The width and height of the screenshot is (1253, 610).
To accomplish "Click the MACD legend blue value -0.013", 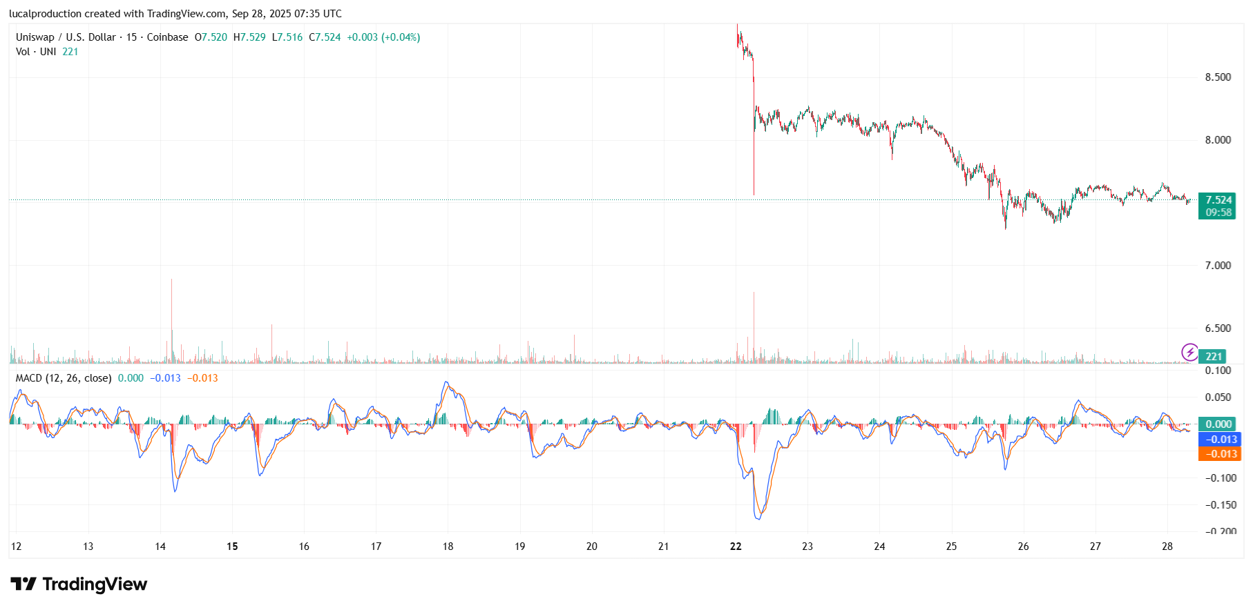I will click(x=165, y=378).
